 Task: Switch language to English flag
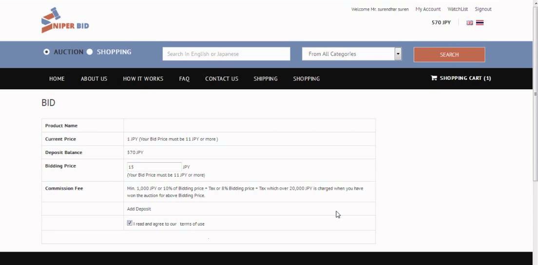470,23
